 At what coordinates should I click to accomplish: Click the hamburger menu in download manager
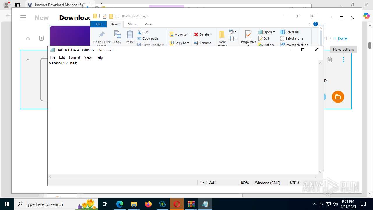point(23,18)
